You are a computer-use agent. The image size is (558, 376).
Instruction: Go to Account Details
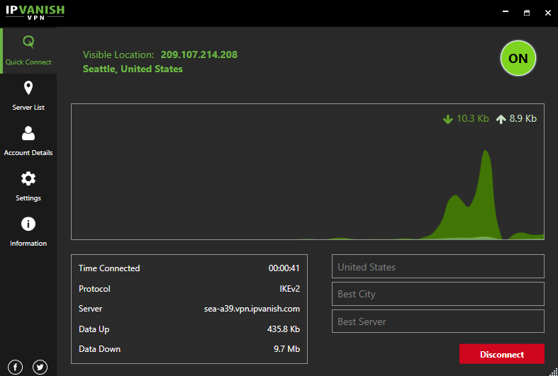(x=28, y=141)
